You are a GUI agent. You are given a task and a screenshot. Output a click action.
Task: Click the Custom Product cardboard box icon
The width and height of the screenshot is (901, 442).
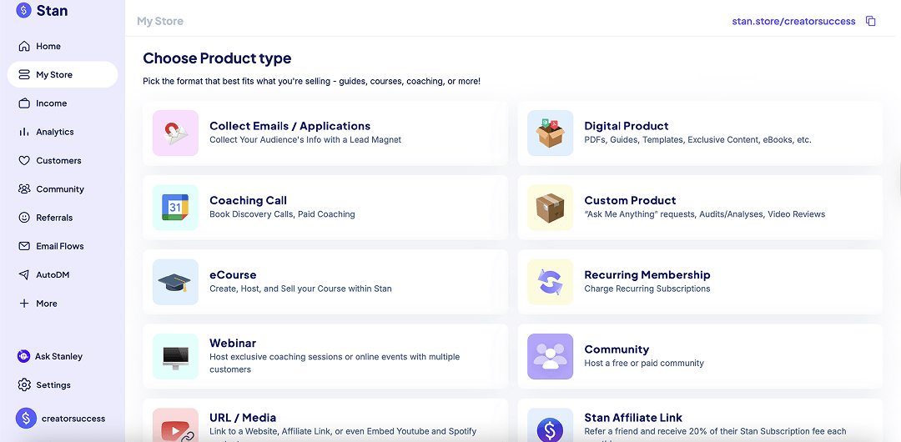tap(550, 208)
